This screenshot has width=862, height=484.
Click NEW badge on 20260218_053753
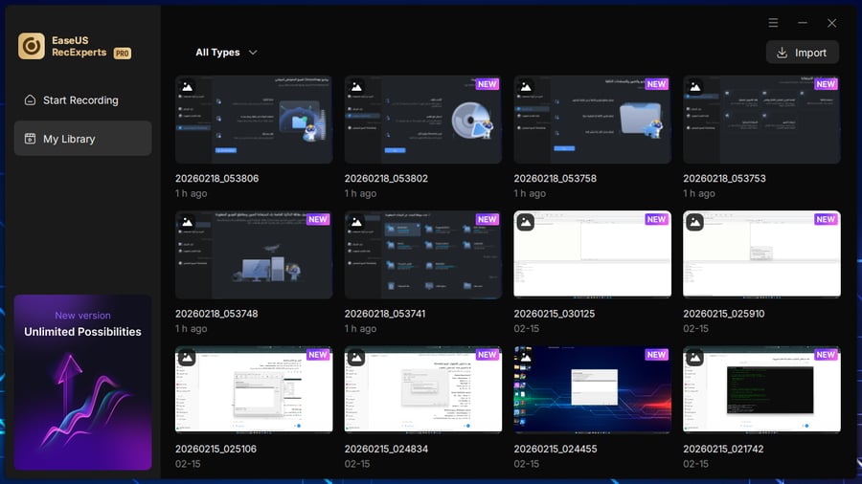[x=826, y=84]
